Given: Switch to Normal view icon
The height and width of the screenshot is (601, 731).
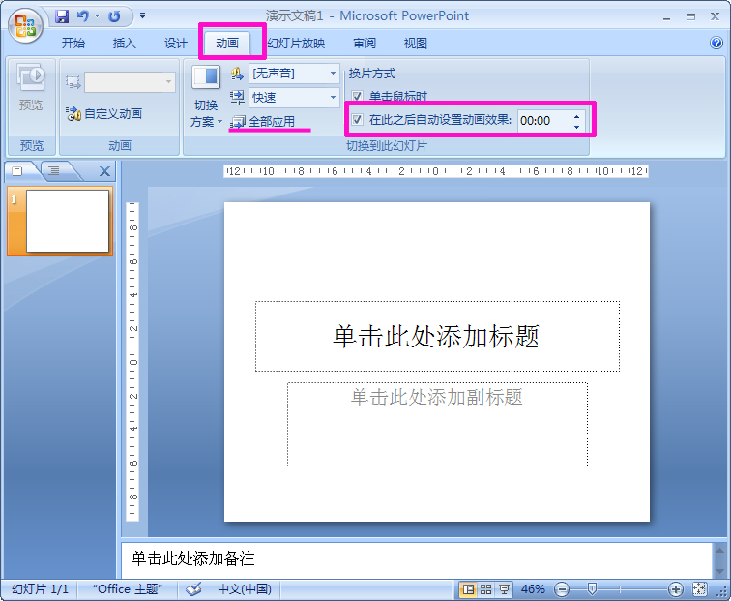Looking at the screenshot, I should (x=468, y=589).
